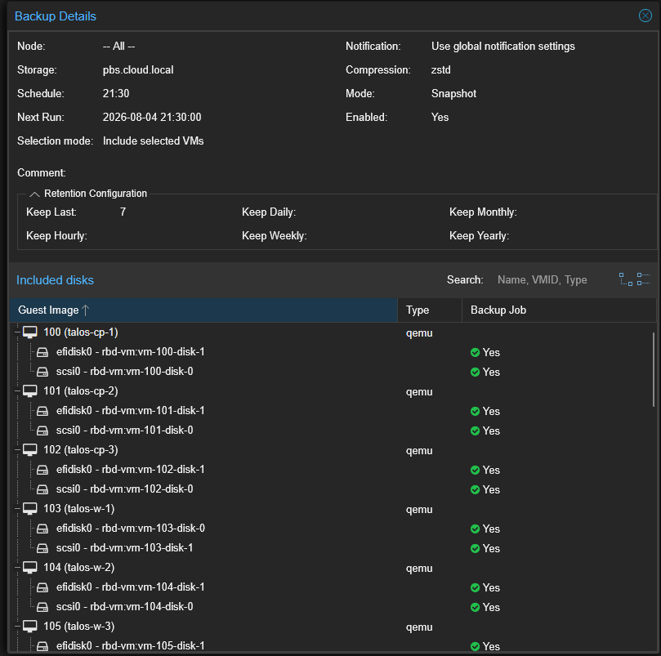This screenshot has width=661, height=656.
Task: Sort by Guest Image column header
Action: (x=203, y=310)
